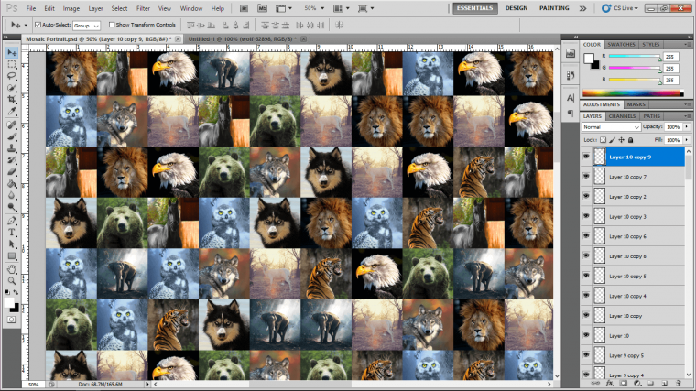Switch to the Swatches tab
696x391 pixels.
(621, 44)
